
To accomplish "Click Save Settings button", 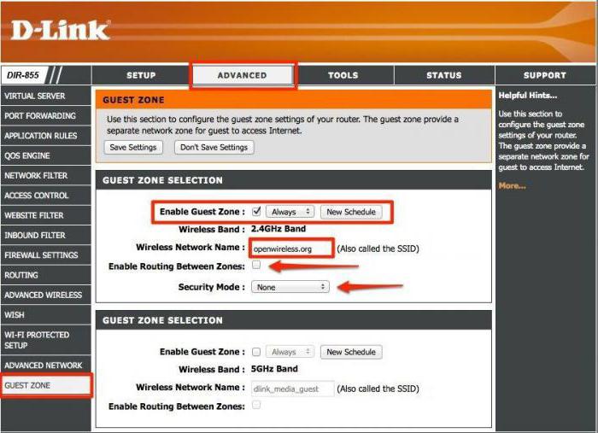I will click(x=133, y=147).
